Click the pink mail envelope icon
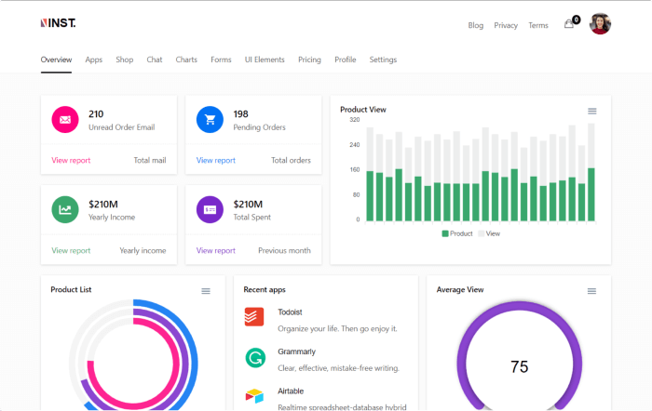The width and height of the screenshot is (652, 411). click(x=65, y=120)
